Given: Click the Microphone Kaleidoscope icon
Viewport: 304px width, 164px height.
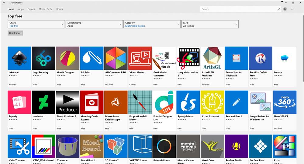Looking at the screenshot, I should point(116,102).
